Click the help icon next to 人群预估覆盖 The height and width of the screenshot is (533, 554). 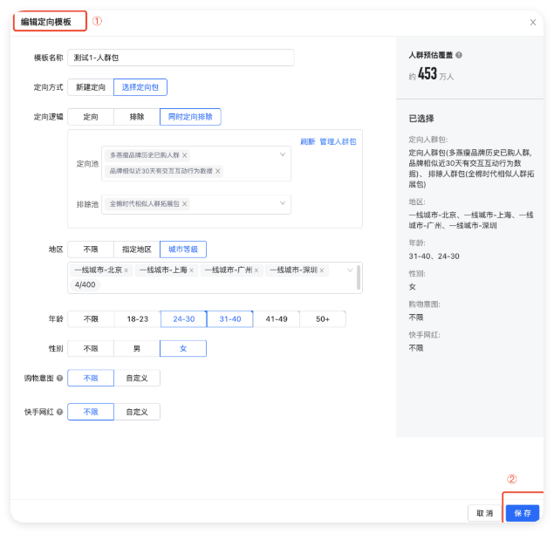click(459, 55)
